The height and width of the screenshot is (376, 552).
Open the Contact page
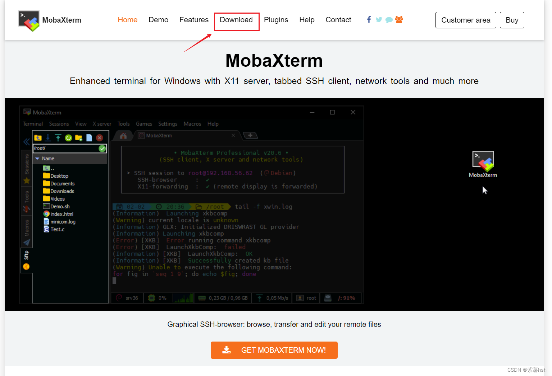coord(338,20)
